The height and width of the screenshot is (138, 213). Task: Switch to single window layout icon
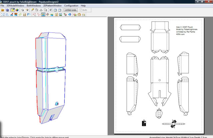[59, 10]
